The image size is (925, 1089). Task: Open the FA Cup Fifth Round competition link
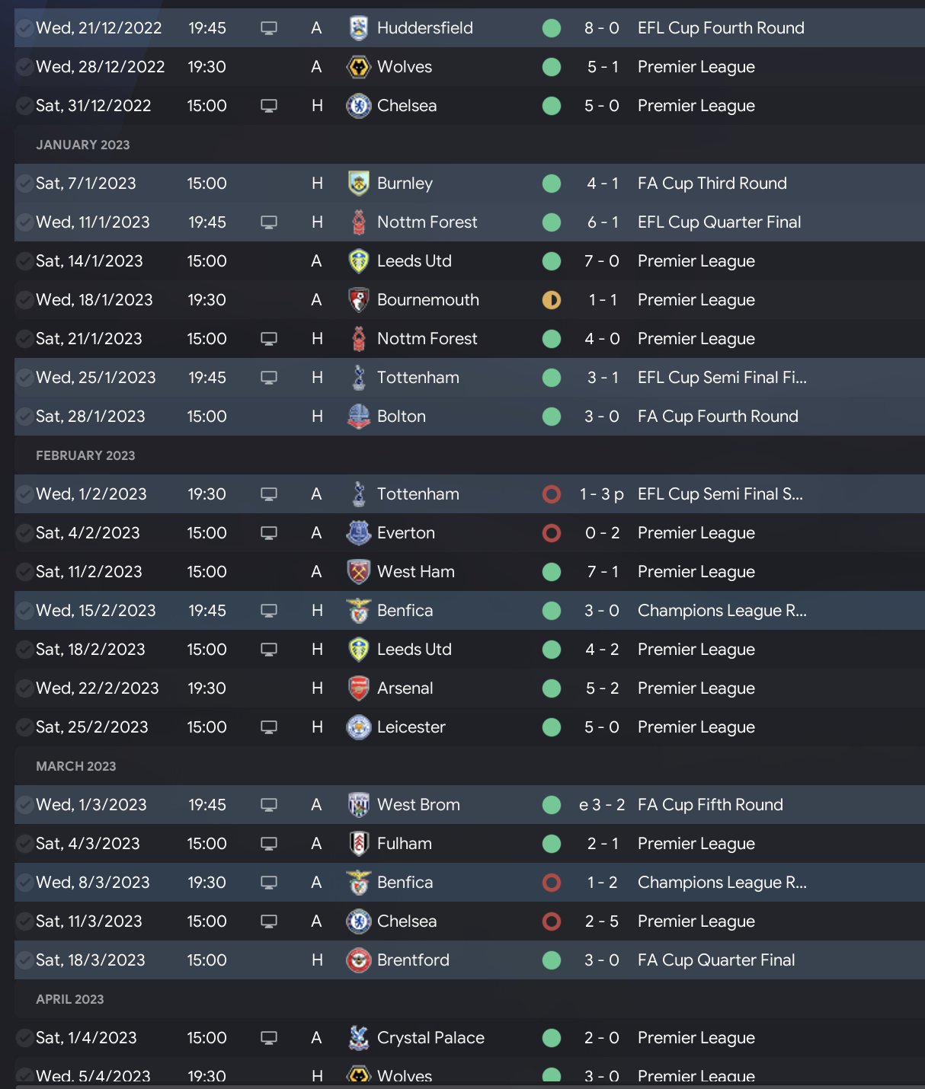710,805
